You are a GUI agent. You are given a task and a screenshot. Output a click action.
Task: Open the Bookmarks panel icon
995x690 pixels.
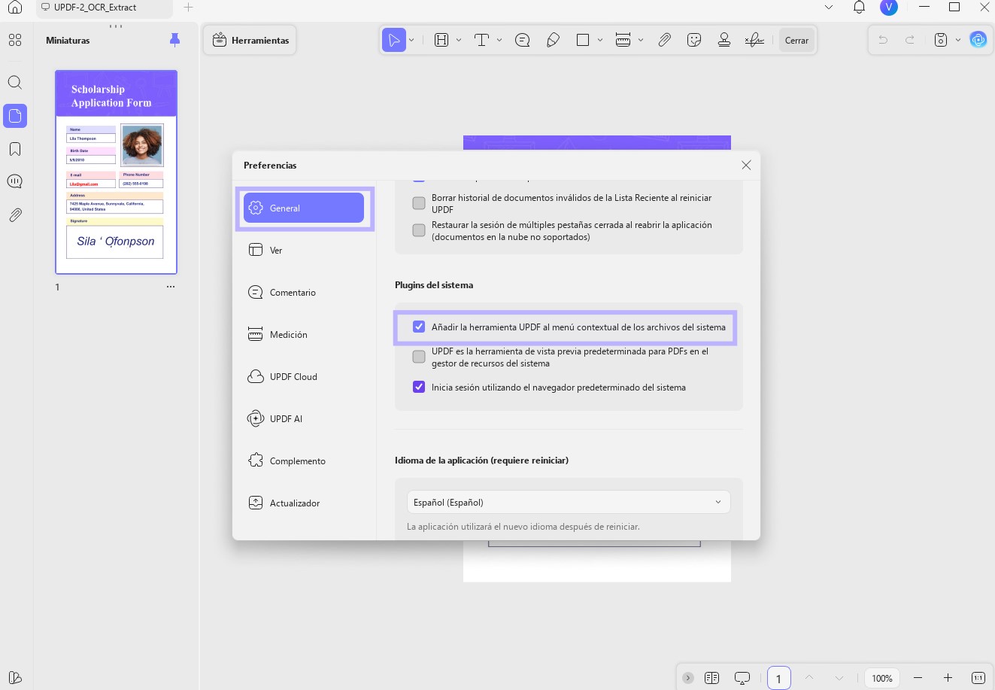click(15, 149)
